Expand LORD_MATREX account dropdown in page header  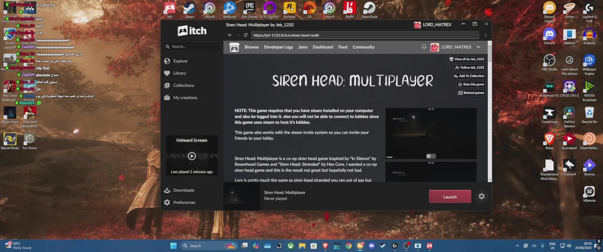[478, 47]
